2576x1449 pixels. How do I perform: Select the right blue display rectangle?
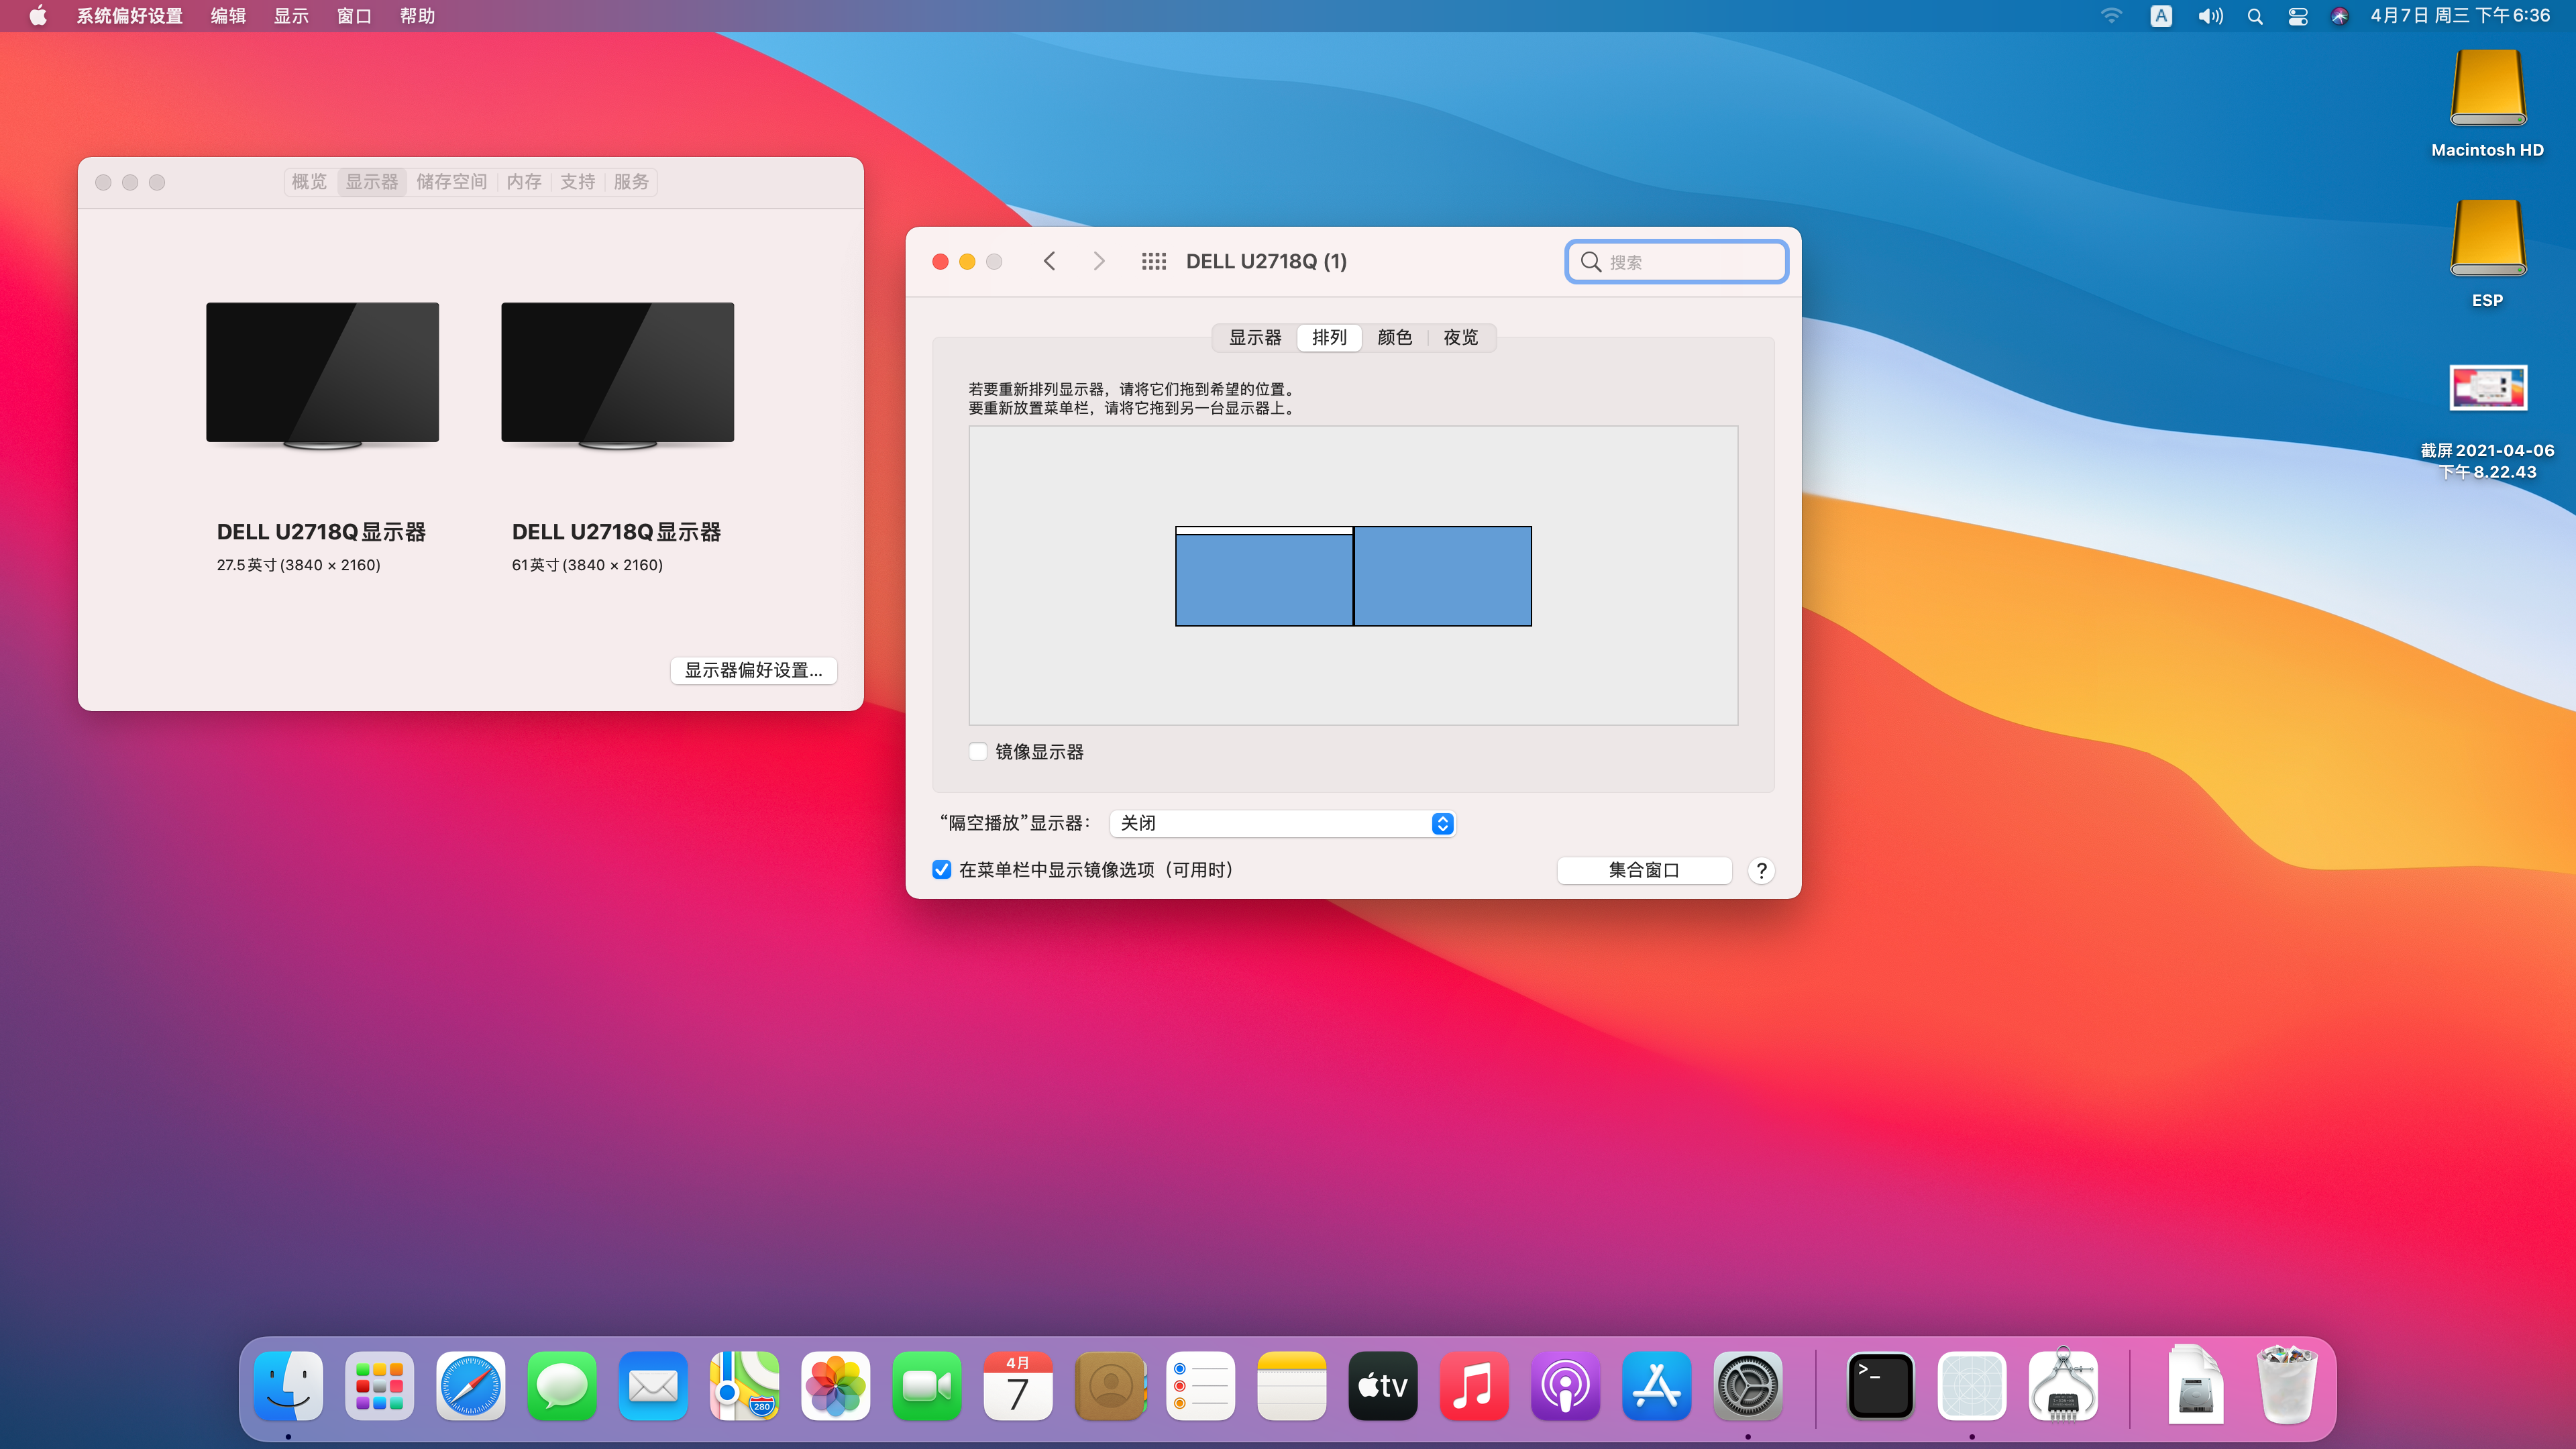pyautogui.click(x=1442, y=576)
